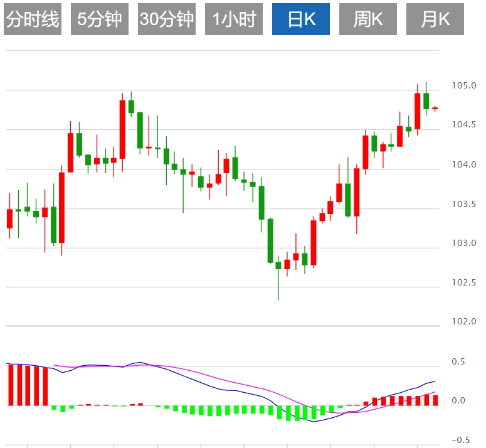Click the 0.5 MACD axis label
486x448 pixels.
(x=460, y=362)
